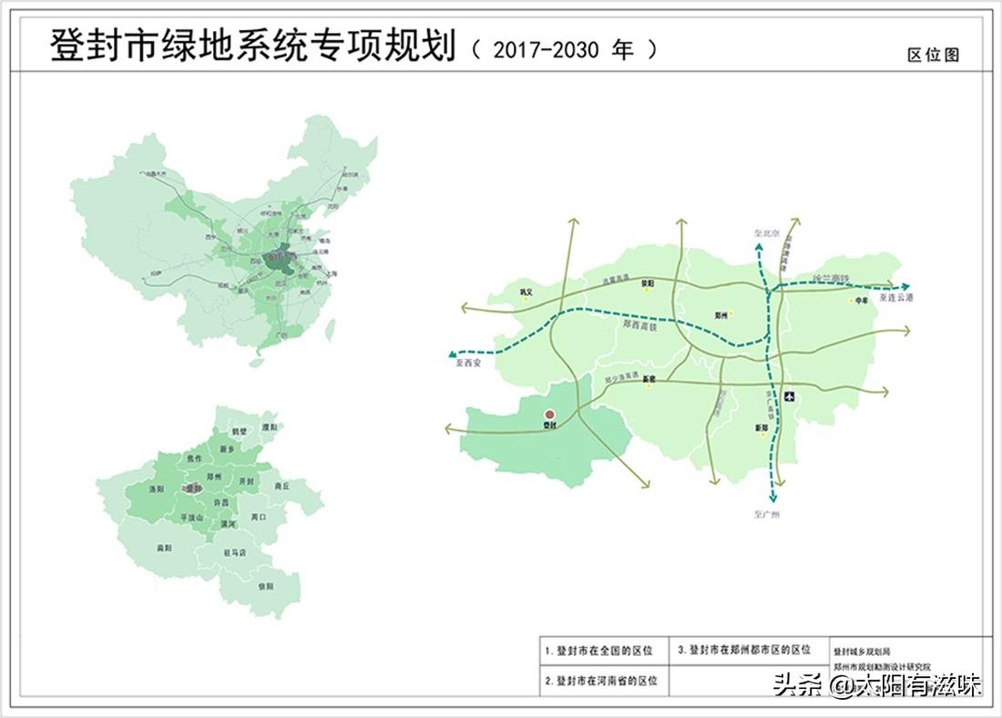This screenshot has height=718, width=1002.
Task: Click the 开封 label on Henan map
Action: coord(246,481)
